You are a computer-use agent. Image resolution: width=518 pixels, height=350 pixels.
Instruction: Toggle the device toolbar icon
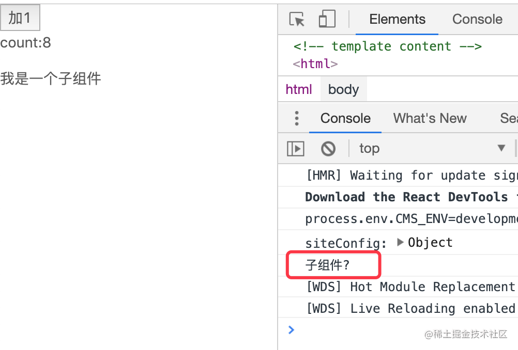pos(327,19)
